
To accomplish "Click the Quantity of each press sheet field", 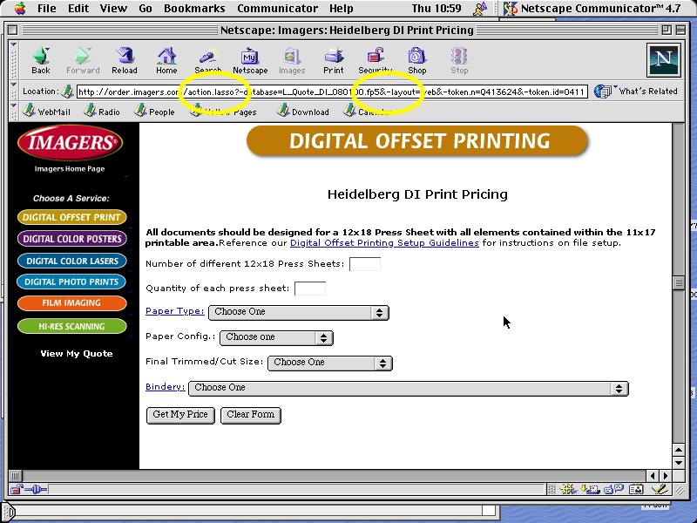I will [310, 289].
